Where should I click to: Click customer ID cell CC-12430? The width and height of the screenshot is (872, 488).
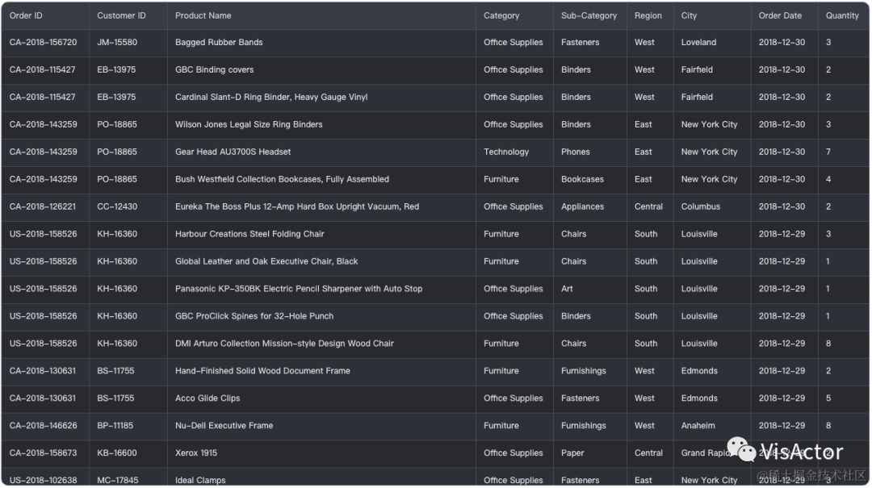[x=117, y=206]
